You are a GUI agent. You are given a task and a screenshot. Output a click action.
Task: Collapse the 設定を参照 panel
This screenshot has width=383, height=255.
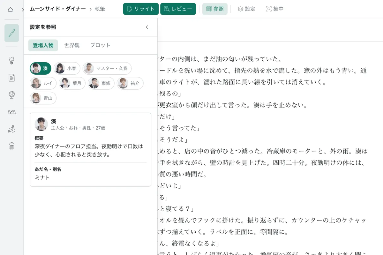(x=147, y=27)
